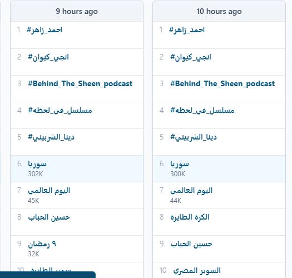Click حسين الحباب ranked 9 in 10 hours column
292x278 pixels.
(191, 244)
